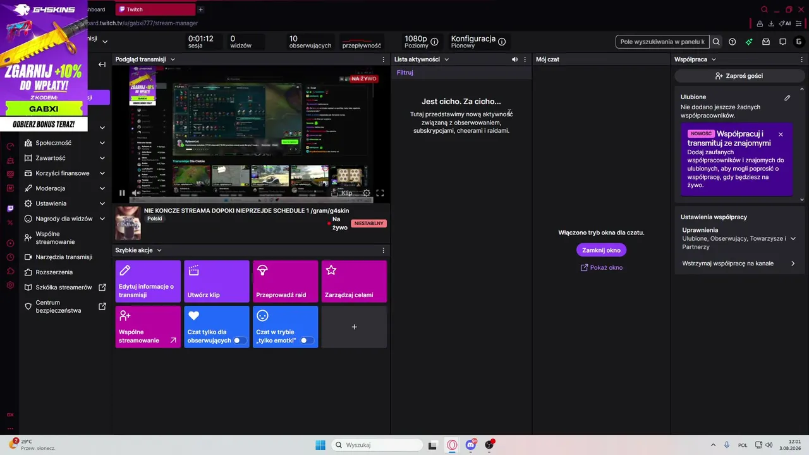Viewport: 809px width, 455px height.
Task: Open the stream preview panel three-dot menu
Action: [383, 59]
